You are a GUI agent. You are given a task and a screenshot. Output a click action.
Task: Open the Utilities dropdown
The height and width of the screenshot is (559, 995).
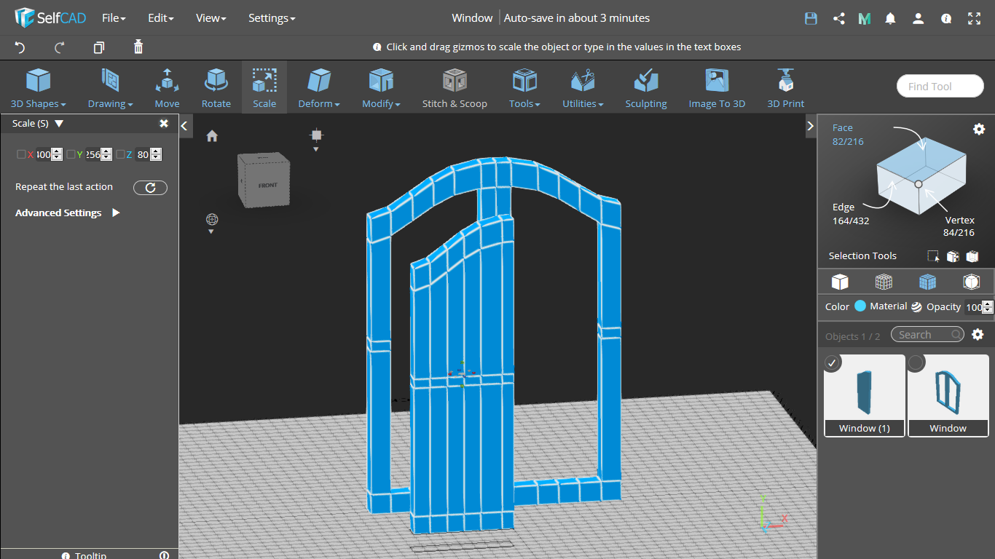point(583,88)
